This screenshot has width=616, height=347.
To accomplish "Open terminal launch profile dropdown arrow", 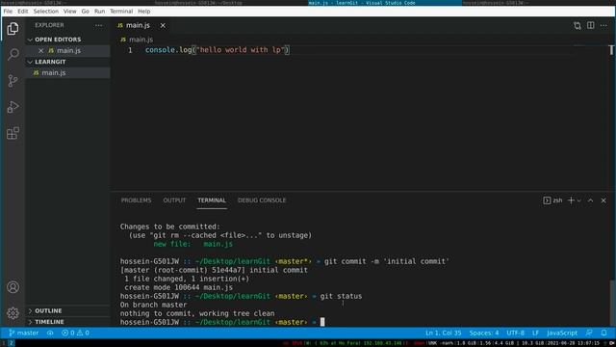I will click(579, 200).
